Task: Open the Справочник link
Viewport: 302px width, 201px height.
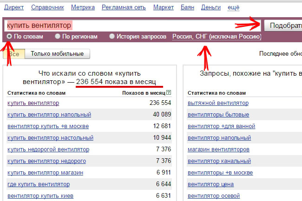Action: point(47,7)
